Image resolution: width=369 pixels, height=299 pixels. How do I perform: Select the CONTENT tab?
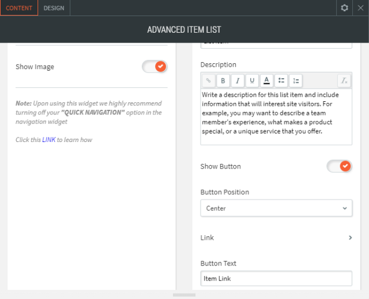click(19, 8)
